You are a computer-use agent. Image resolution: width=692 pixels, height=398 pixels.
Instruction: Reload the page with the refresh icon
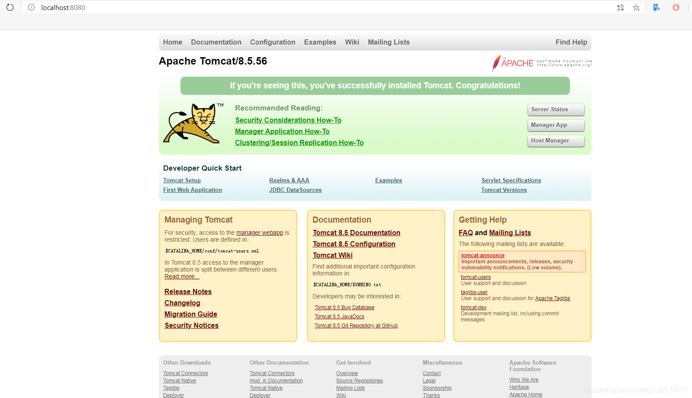pyautogui.click(x=10, y=7)
